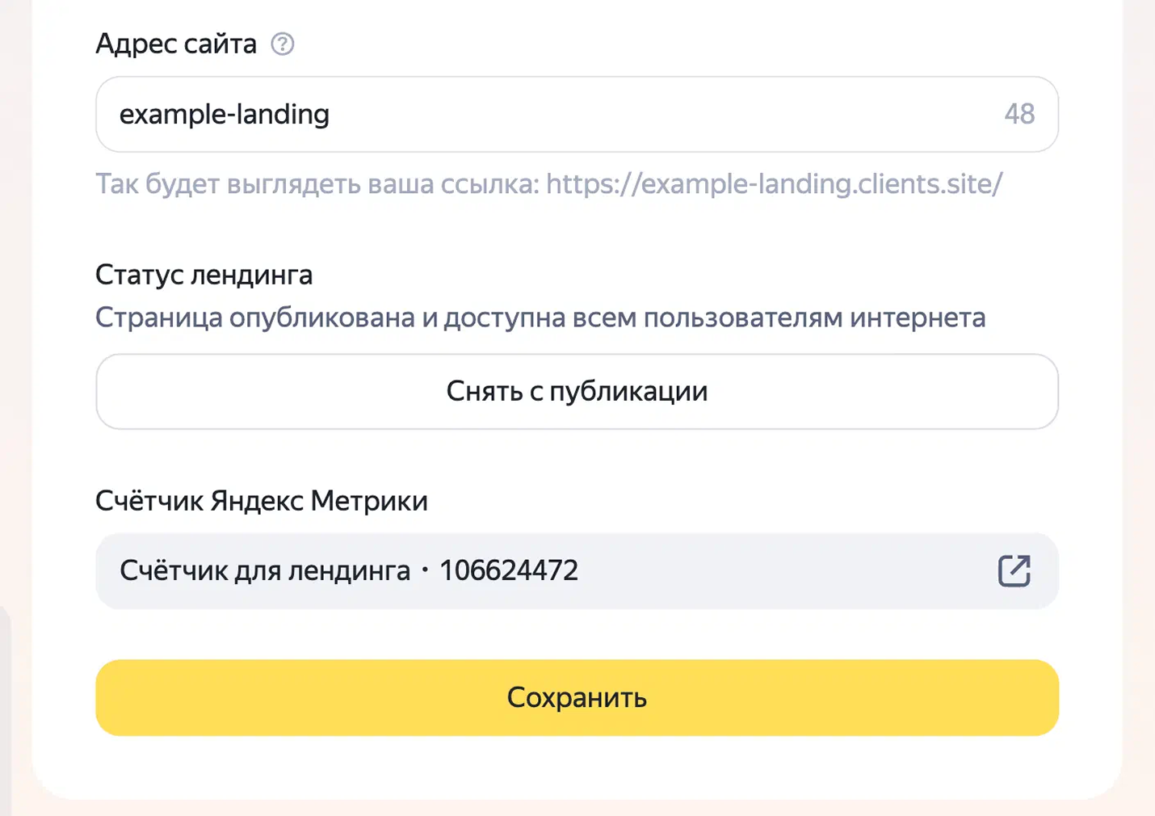Unpublish the page with Снять с публикации

tap(577, 392)
